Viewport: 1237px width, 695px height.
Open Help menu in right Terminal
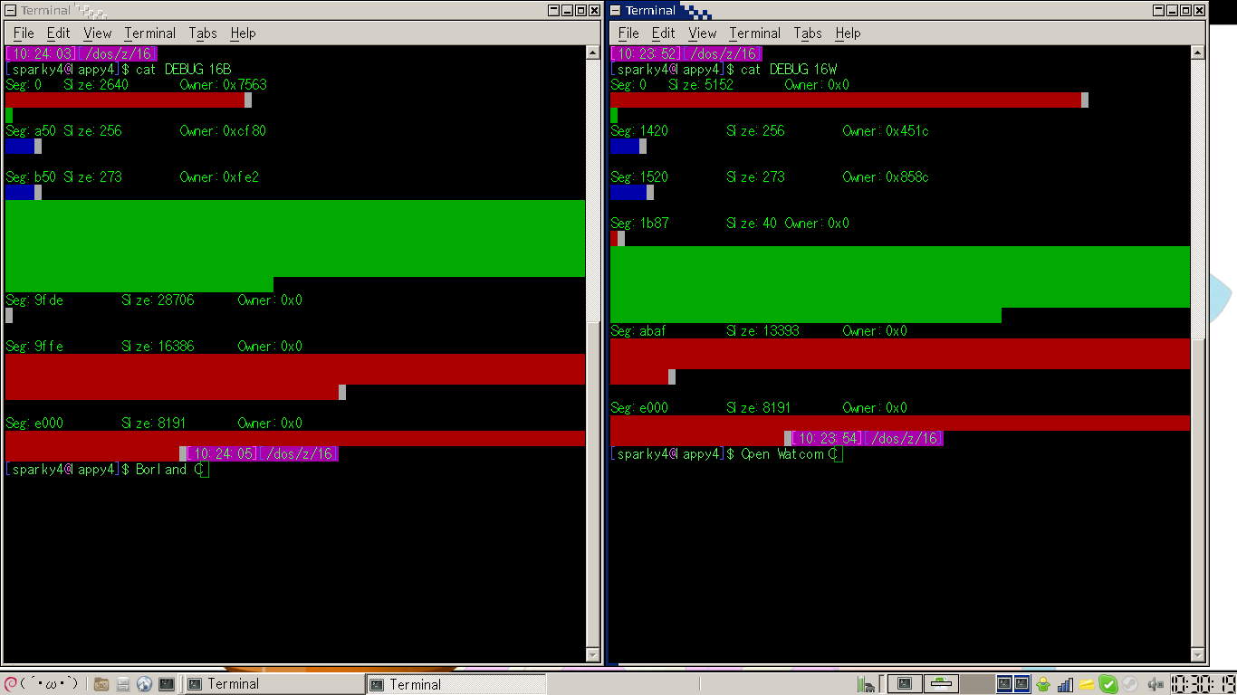pos(848,33)
